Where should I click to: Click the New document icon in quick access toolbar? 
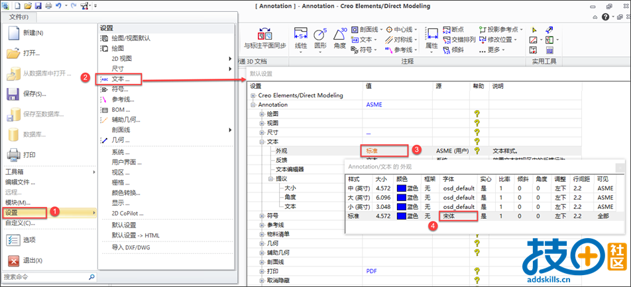[x=18, y=5]
